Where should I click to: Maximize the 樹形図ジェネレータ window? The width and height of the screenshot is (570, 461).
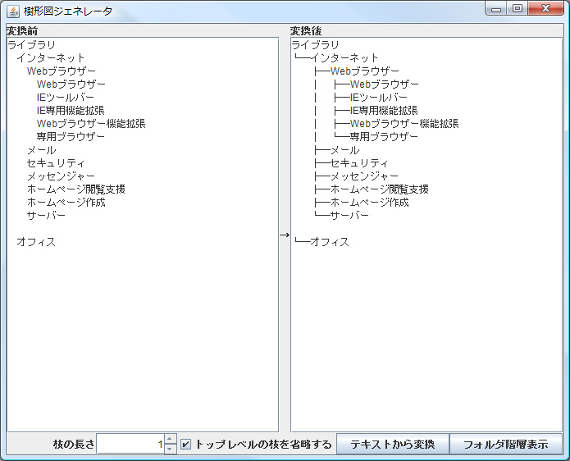pos(518,9)
